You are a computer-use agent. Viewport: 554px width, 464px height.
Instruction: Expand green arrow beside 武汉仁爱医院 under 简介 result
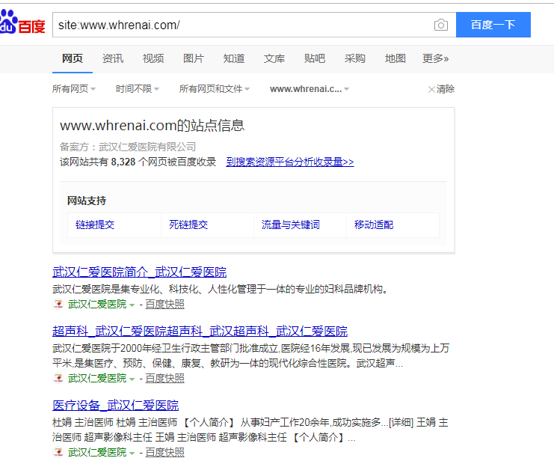[132, 305]
